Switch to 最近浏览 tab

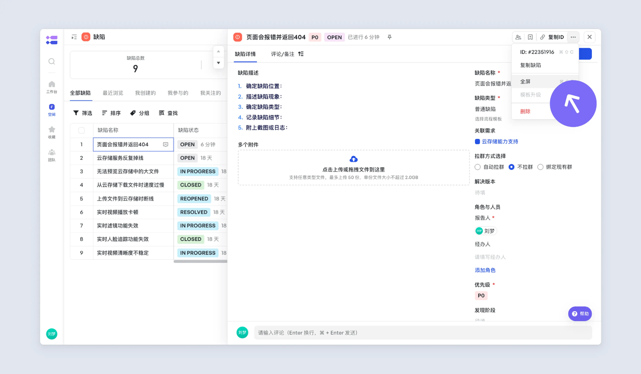point(113,93)
